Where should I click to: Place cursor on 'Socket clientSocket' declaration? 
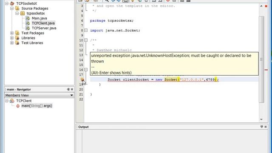click(128, 79)
